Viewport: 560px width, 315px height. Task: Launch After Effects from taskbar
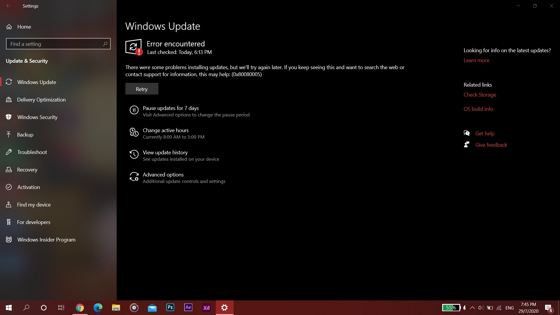(188, 308)
